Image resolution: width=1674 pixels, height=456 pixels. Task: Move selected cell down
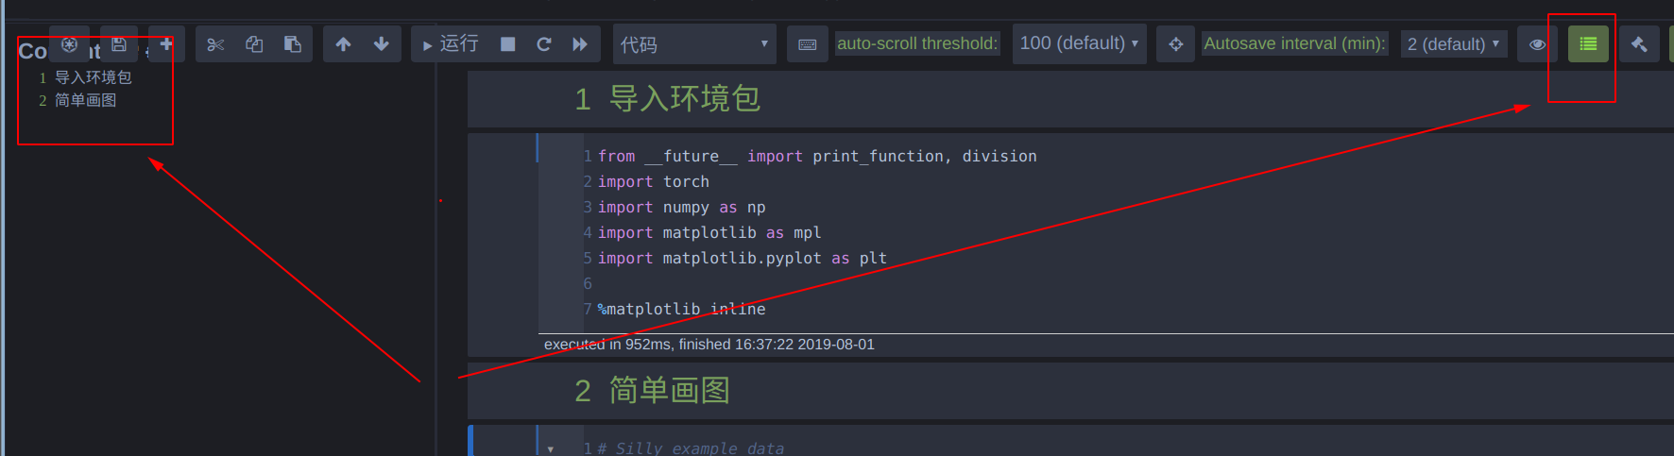[x=382, y=44]
